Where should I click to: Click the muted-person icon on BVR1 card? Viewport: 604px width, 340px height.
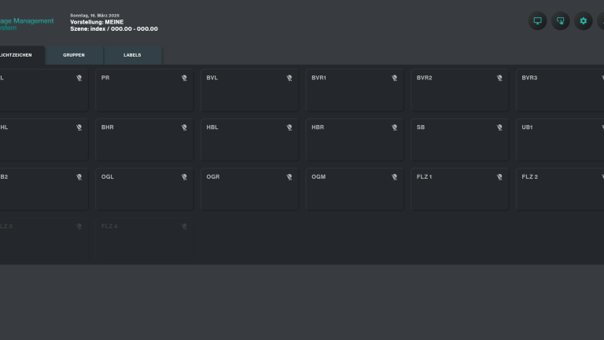[394, 78]
